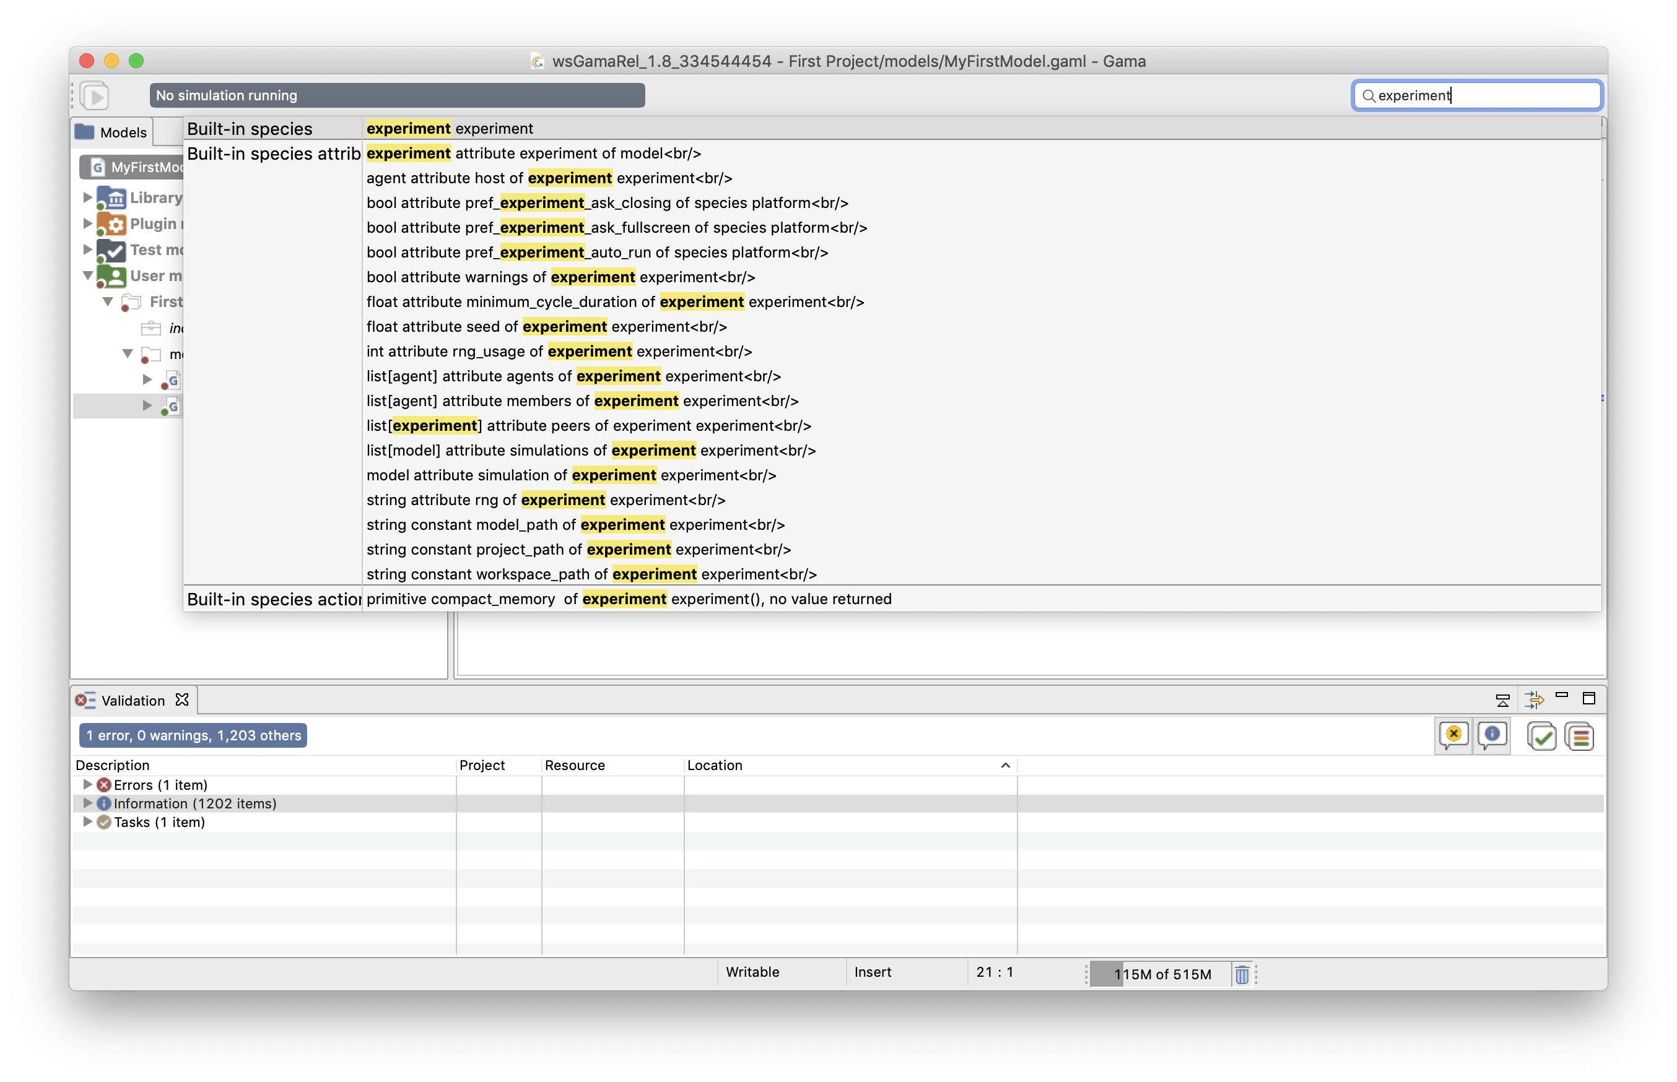Expand the Information (1202 items) row
Screen dimensions: 1677x1082
coord(87,802)
